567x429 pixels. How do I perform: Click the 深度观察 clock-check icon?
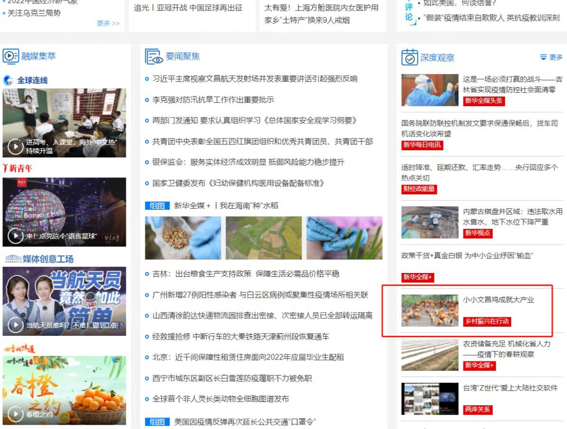click(409, 57)
